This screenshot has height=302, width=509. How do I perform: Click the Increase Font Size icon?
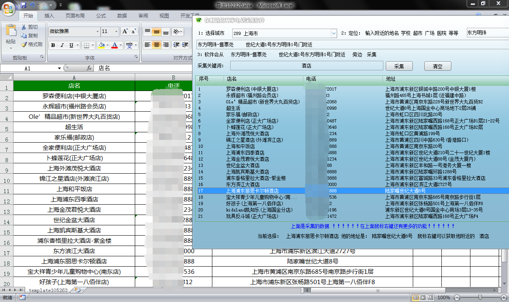click(x=124, y=31)
